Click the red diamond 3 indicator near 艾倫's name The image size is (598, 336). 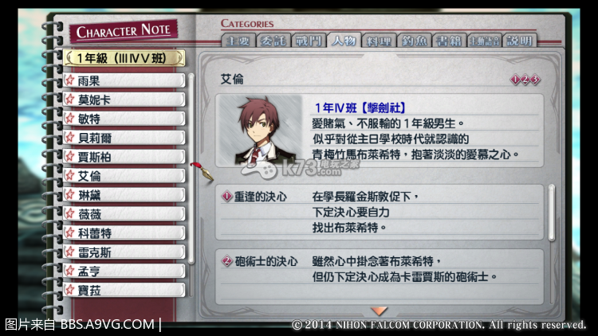536,80
